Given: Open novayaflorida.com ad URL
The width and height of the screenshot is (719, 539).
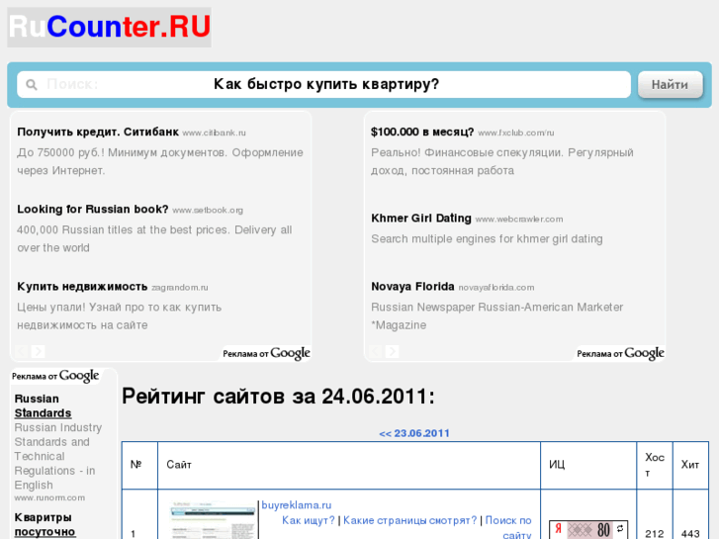Looking at the screenshot, I should 496,288.
